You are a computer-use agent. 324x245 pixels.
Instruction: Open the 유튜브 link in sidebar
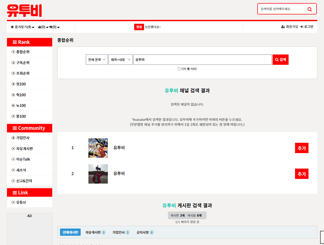(x=29, y=202)
